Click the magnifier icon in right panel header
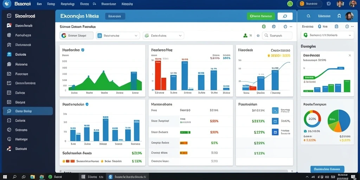Screen dimensions: 360x180 pos(309,16)
